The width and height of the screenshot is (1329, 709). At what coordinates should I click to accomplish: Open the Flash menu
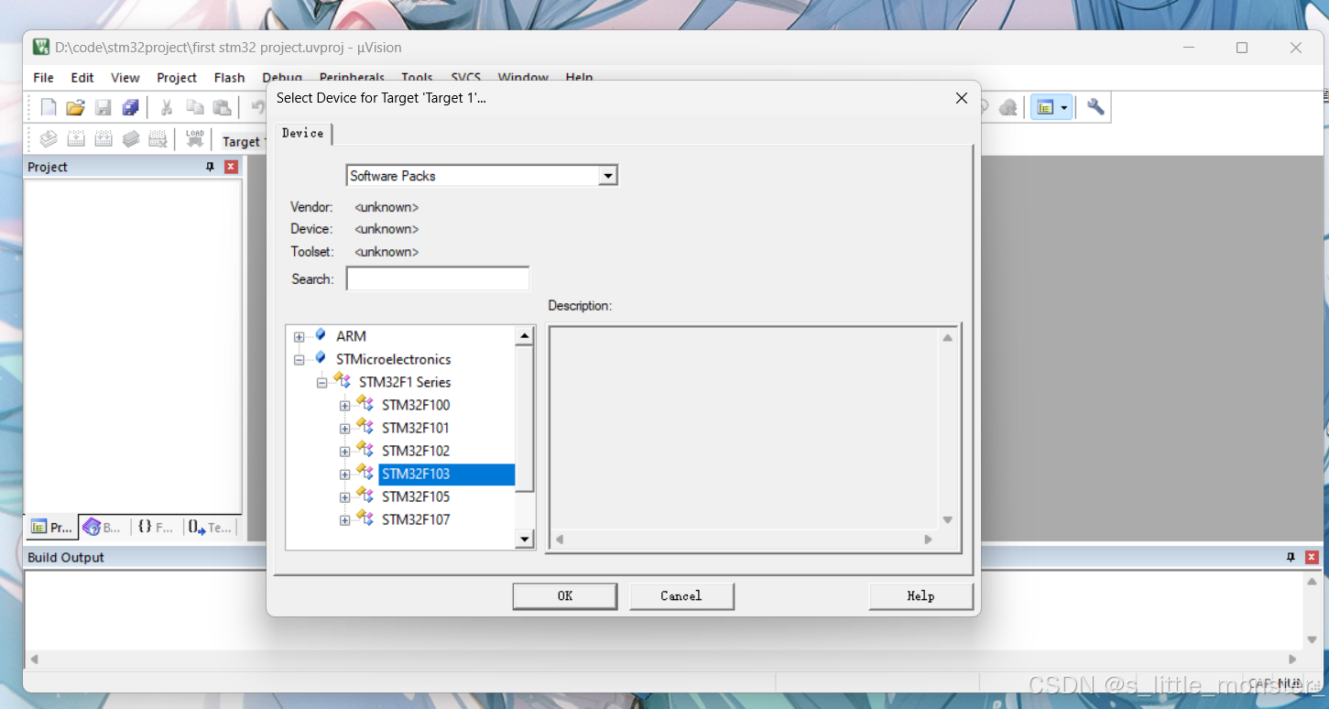pos(229,78)
